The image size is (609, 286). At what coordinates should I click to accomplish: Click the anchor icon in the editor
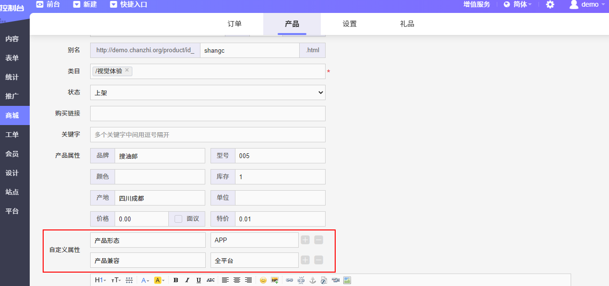coord(313,280)
